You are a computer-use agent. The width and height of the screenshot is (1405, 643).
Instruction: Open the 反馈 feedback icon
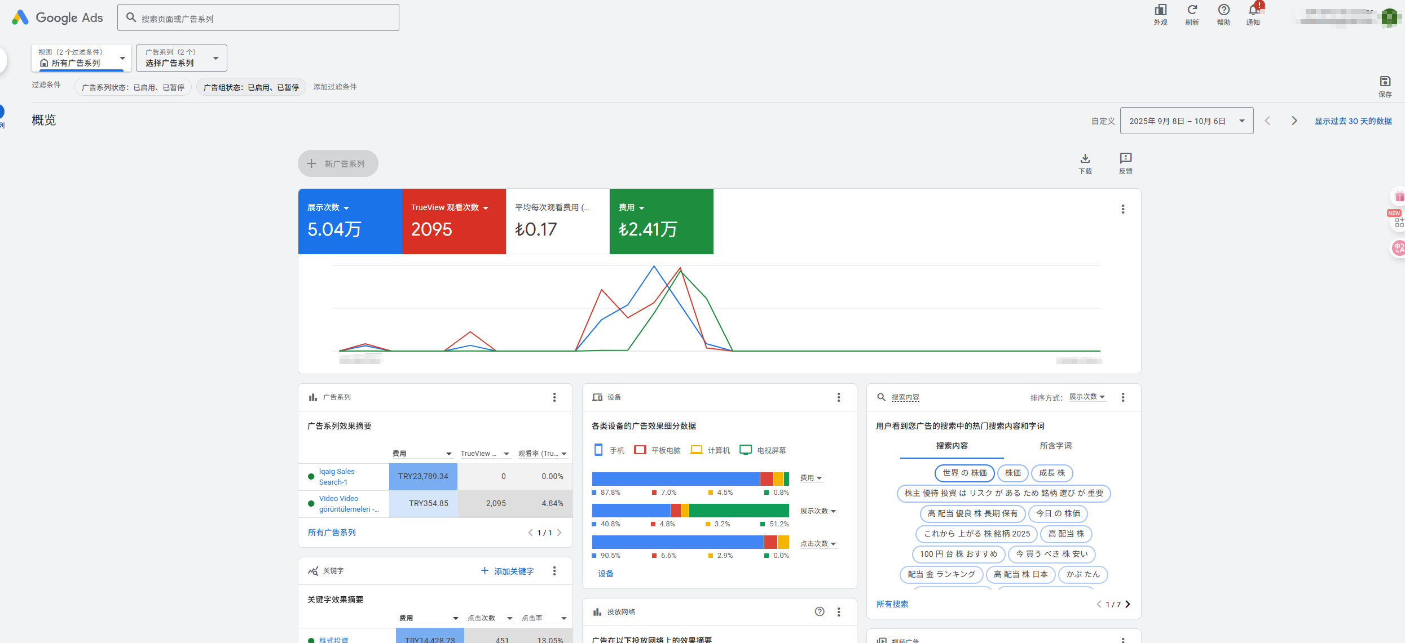point(1125,159)
